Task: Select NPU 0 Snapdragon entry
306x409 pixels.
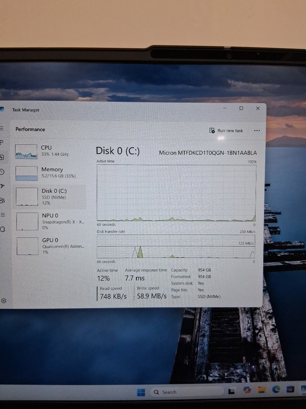Action: tap(50, 221)
